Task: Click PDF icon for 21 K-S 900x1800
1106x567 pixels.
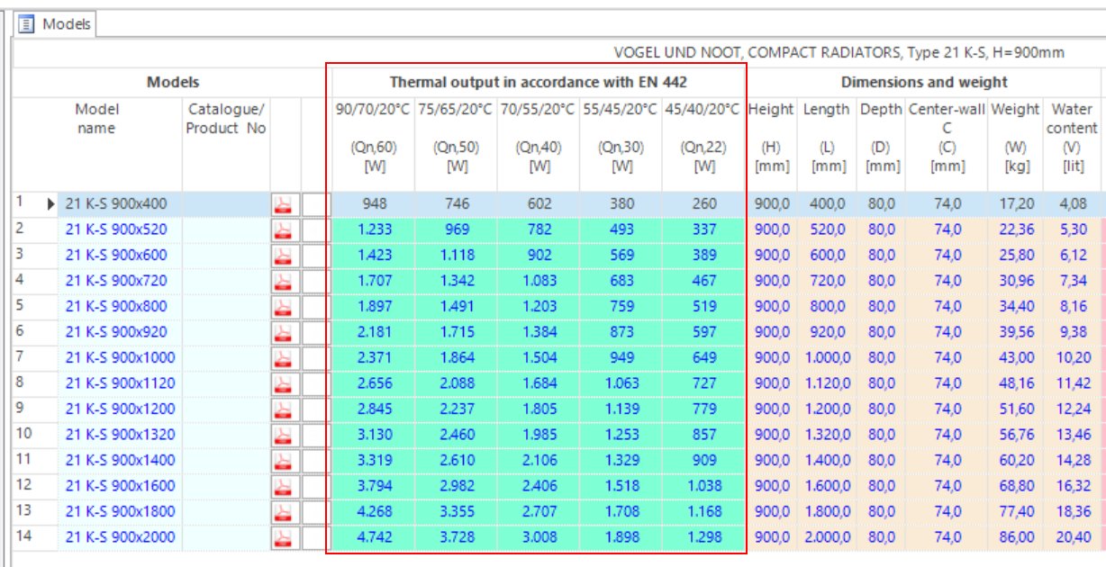Action: click(283, 512)
